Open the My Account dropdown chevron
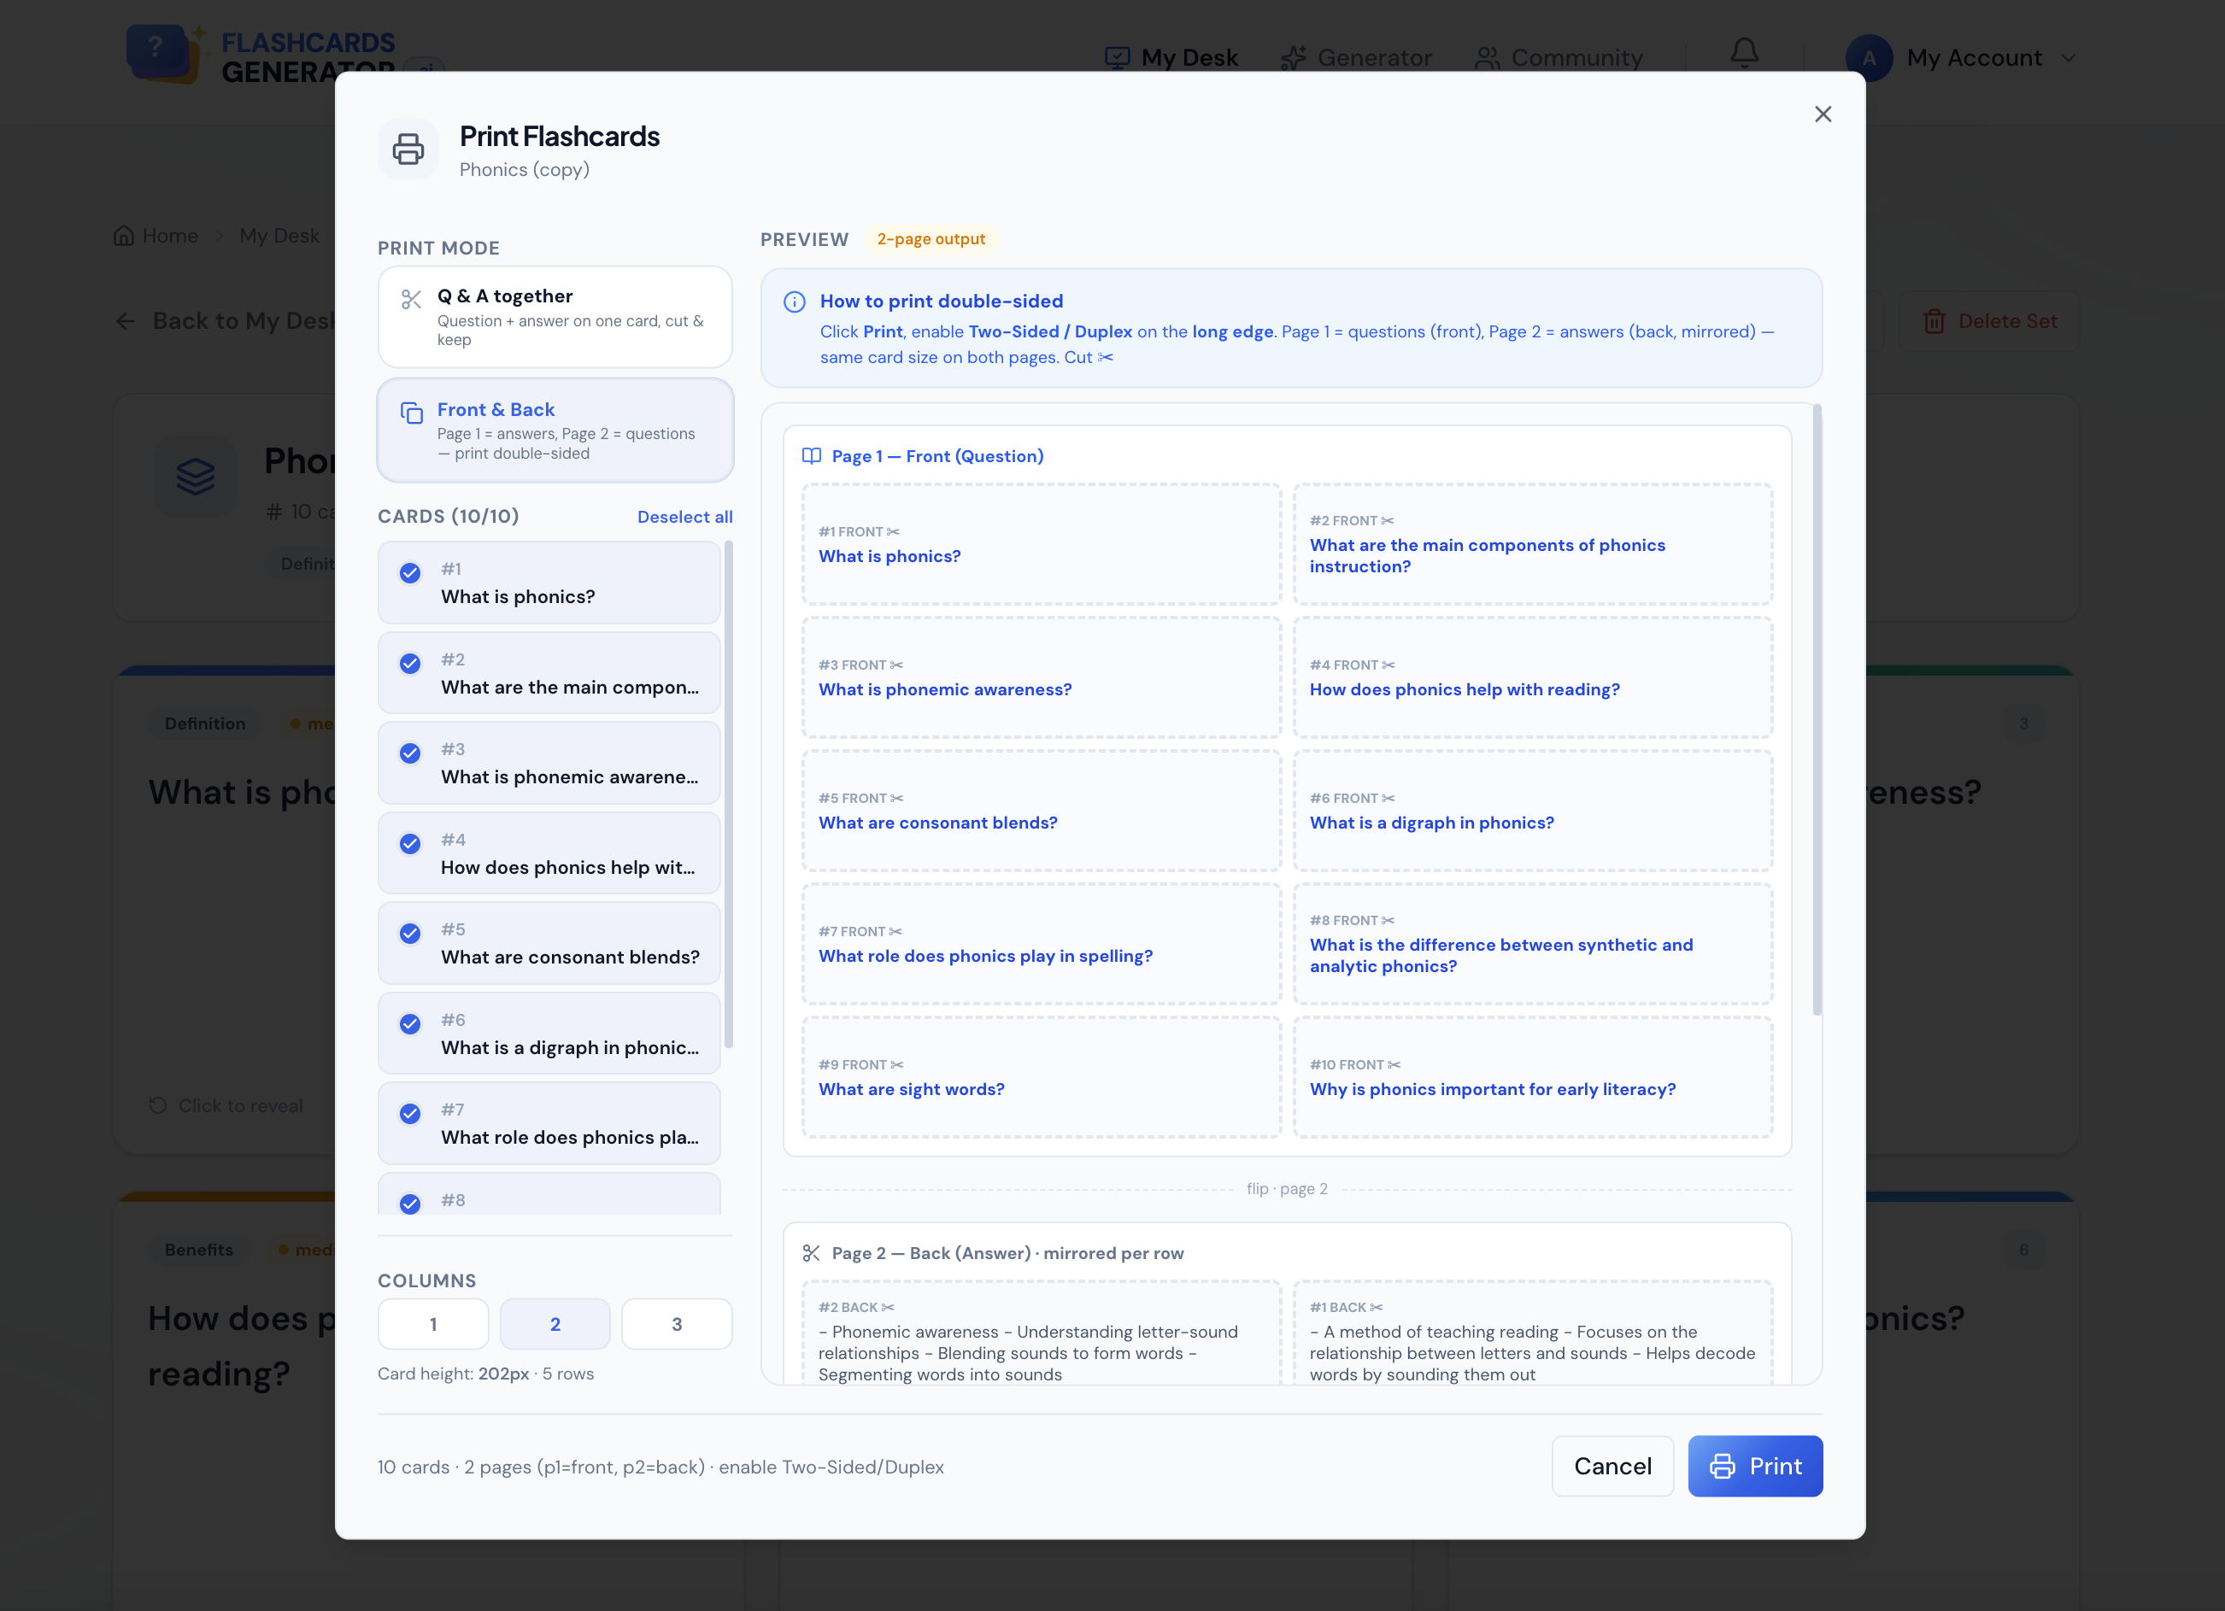 [x=2069, y=58]
